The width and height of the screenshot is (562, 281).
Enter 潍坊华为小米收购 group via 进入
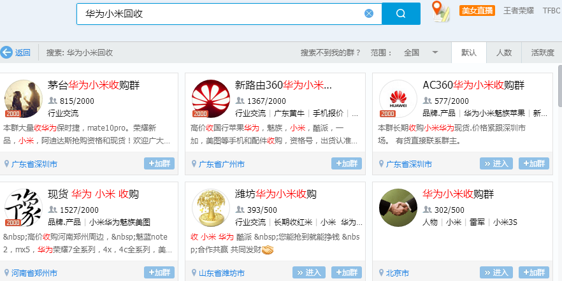click(309, 273)
